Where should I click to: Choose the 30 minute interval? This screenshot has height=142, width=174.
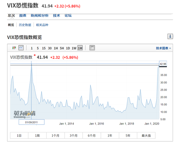50,48
